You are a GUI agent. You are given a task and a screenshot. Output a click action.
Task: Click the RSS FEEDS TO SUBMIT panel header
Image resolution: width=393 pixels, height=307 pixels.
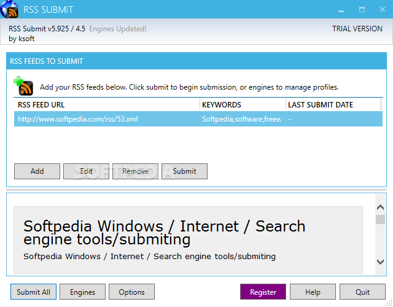tap(196, 61)
